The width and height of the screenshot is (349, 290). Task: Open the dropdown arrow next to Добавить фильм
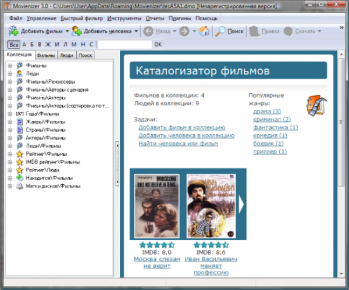pos(67,31)
